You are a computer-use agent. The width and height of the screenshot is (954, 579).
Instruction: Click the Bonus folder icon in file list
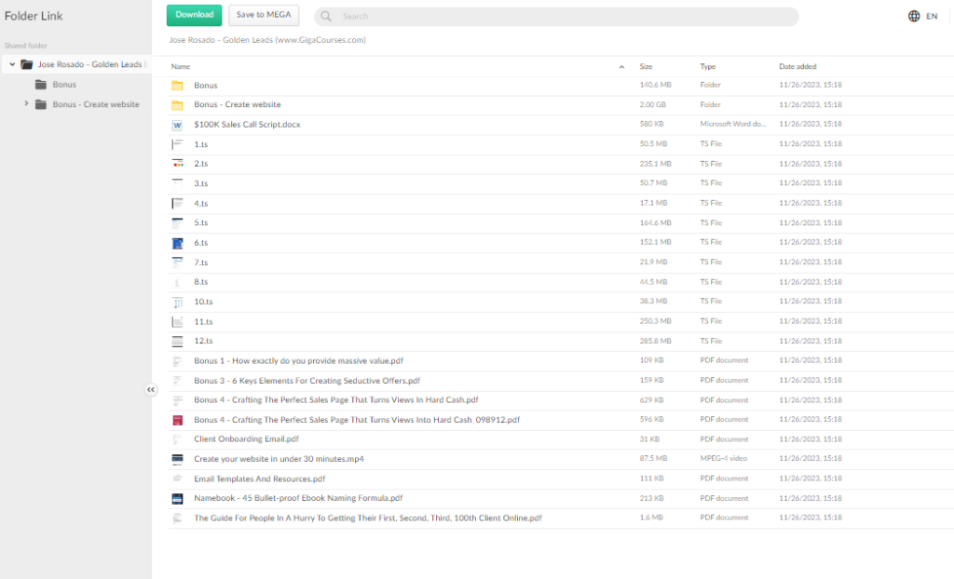coord(177,86)
